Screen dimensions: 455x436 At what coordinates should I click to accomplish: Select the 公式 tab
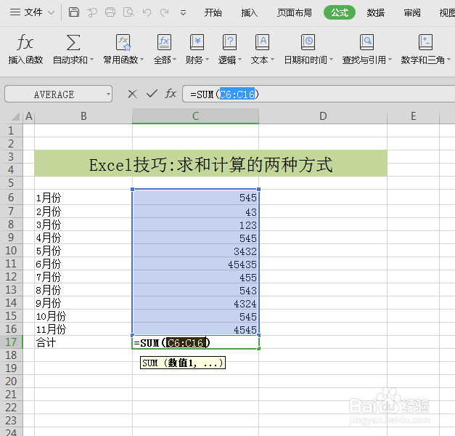[340, 12]
